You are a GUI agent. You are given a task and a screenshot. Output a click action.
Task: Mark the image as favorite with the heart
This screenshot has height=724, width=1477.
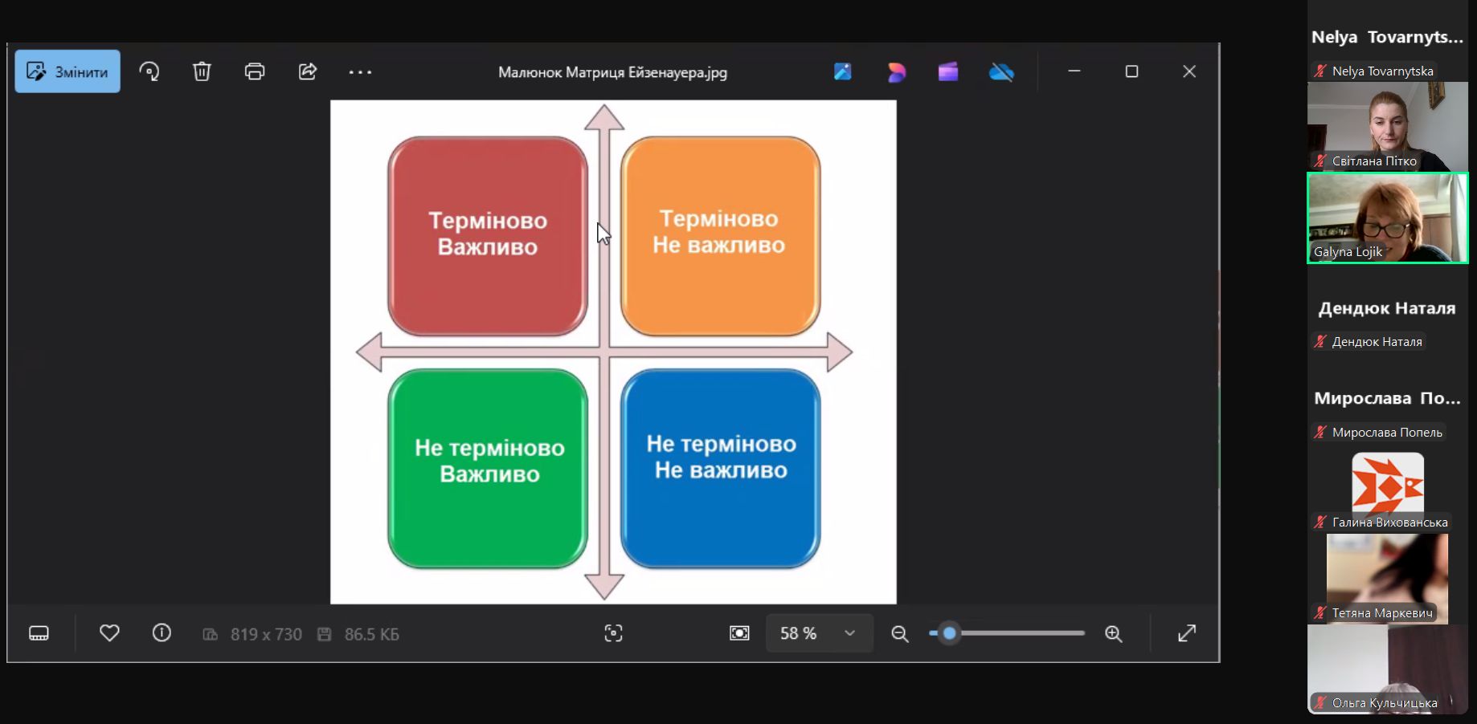click(x=109, y=633)
